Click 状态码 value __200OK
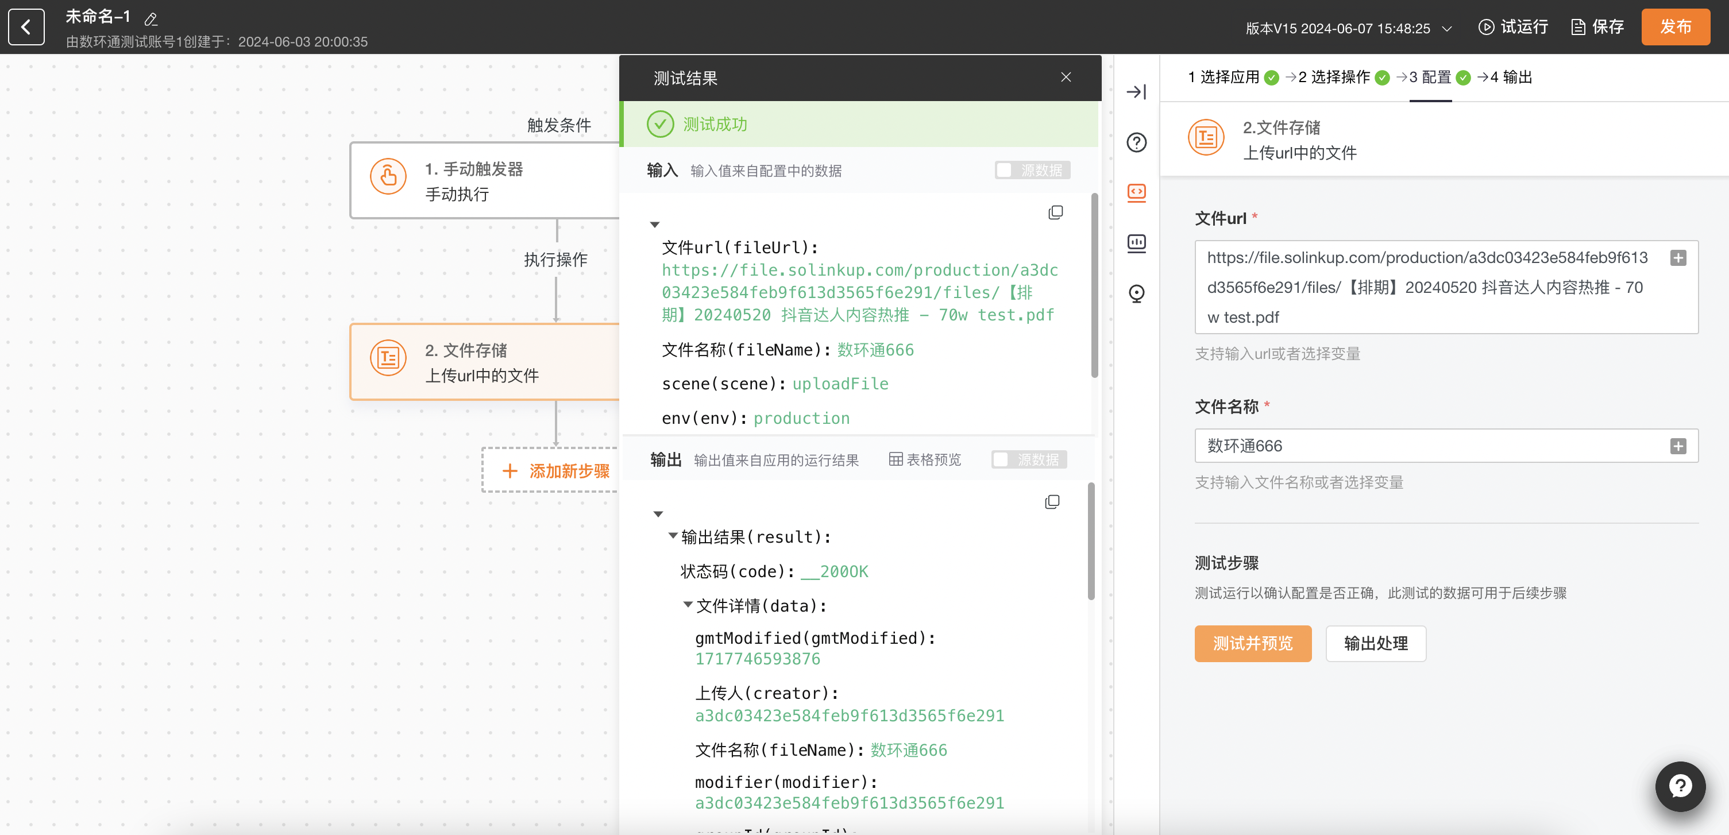Viewport: 1729px width, 835px height. [x=834, y=571]
